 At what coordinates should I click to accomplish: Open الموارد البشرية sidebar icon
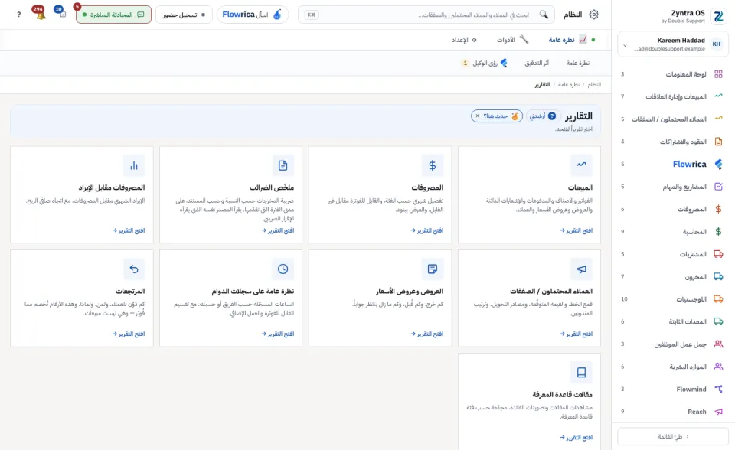(x=718, y=367)
